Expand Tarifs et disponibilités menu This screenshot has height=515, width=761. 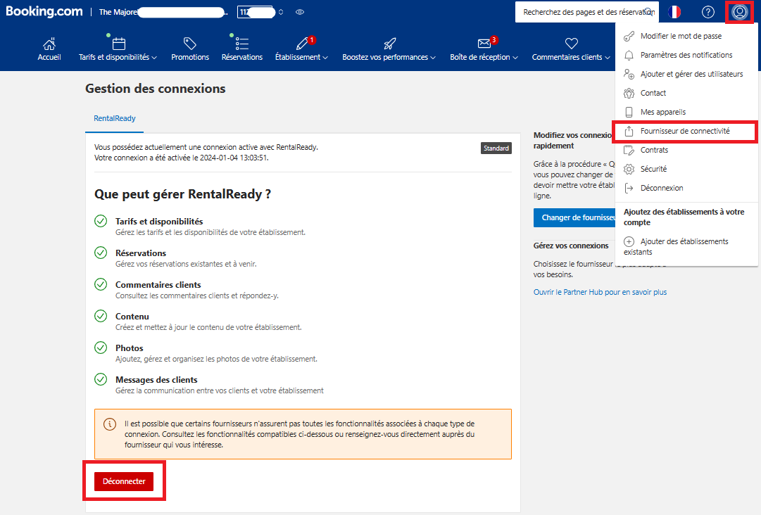(x=118, y=57)
